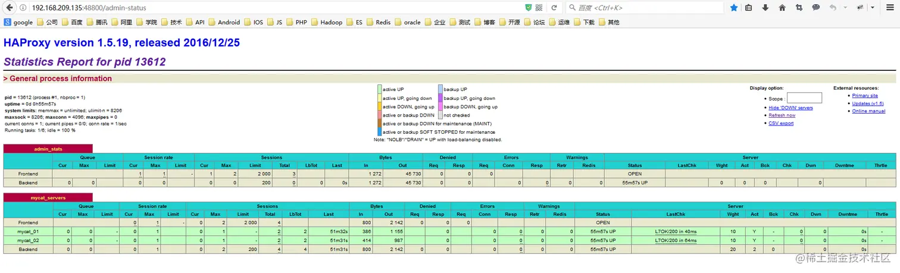Open the Primary site link

pyautogui.click(x=865, y=96)
